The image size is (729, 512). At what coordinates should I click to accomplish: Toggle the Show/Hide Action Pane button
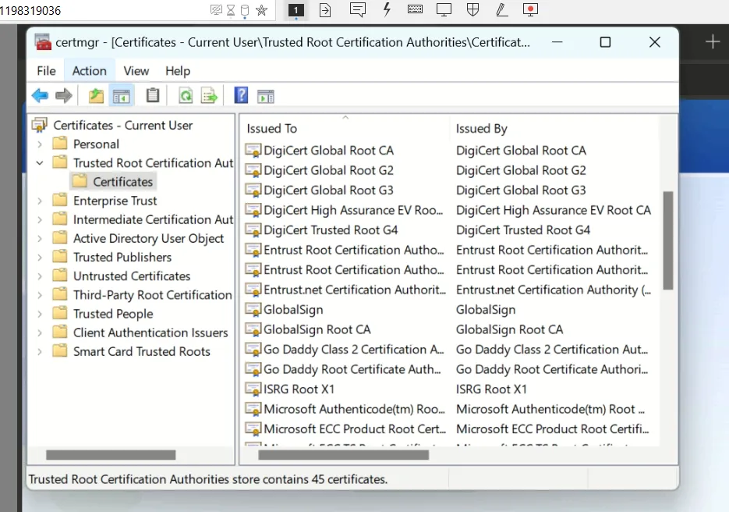(x=266, y=96)
